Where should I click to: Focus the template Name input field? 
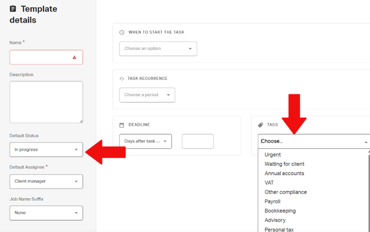coord(46,57)
